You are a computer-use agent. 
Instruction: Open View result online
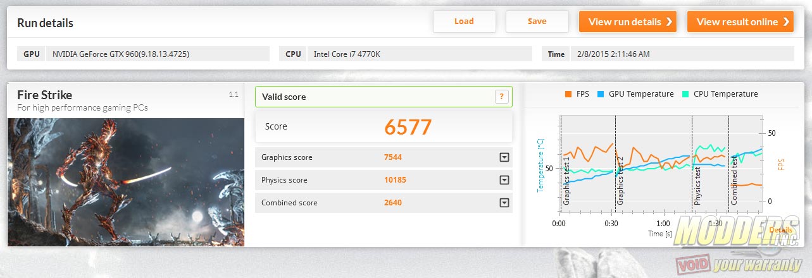(740, 21)
